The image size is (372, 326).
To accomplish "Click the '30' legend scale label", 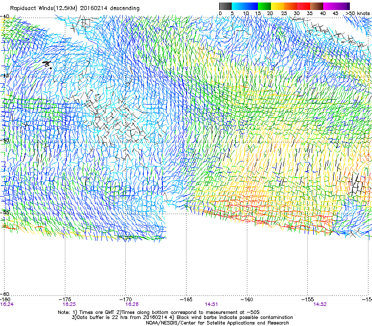I will click(x=297, y=14).
